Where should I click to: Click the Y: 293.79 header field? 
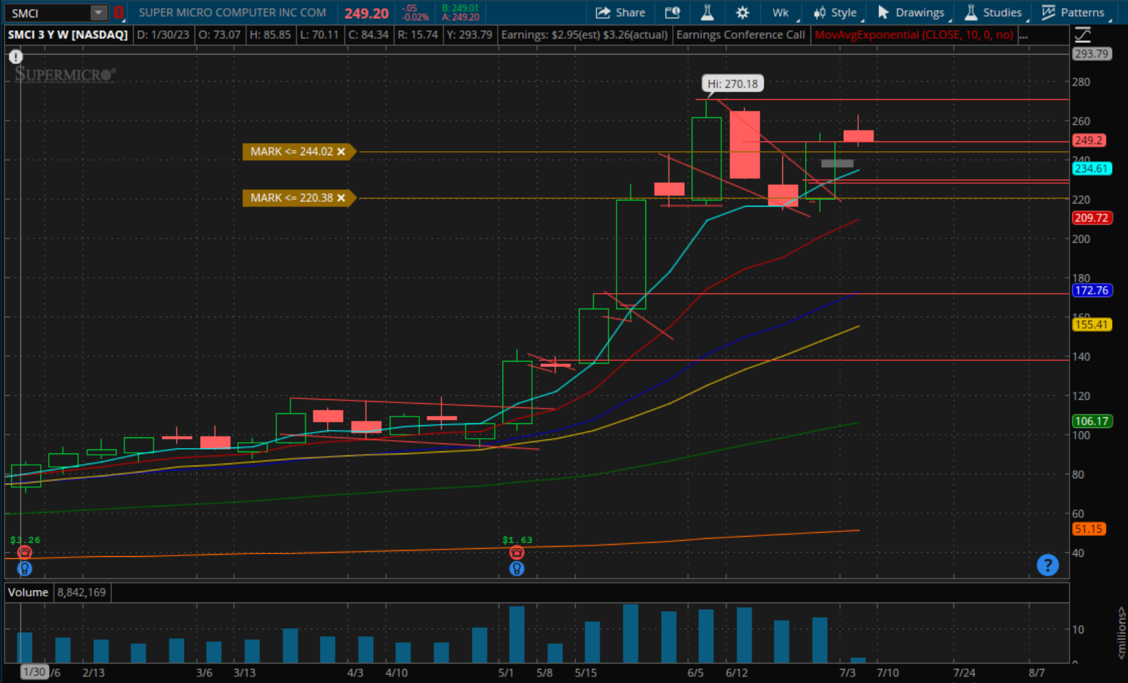(x=469, y=35)
